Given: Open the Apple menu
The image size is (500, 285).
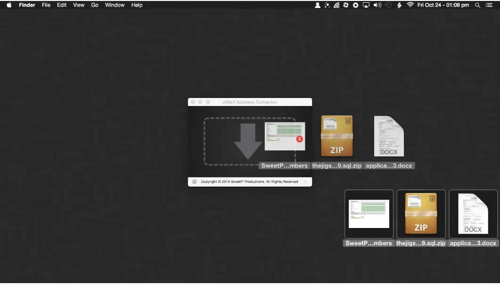Looking at the screenshot, I should (9, 5).
